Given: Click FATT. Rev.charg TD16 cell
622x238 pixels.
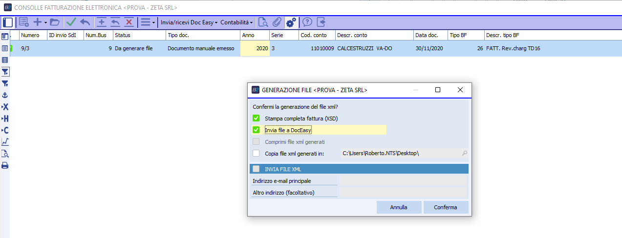Looking at the screenshot, I should pos(553,48).
